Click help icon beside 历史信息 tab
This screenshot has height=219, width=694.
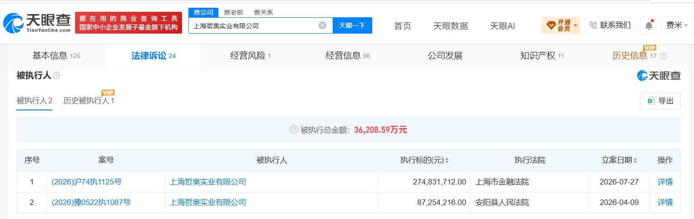coord(663,56)
